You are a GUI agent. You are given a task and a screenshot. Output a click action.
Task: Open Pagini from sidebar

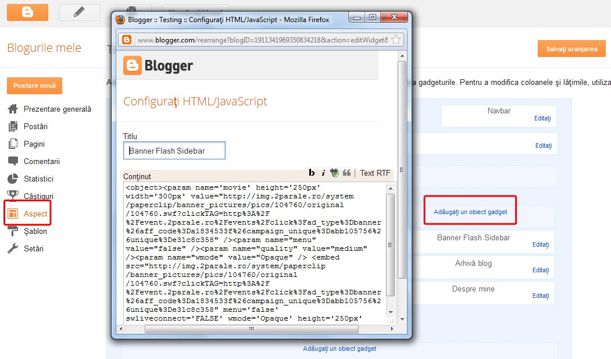34,144
